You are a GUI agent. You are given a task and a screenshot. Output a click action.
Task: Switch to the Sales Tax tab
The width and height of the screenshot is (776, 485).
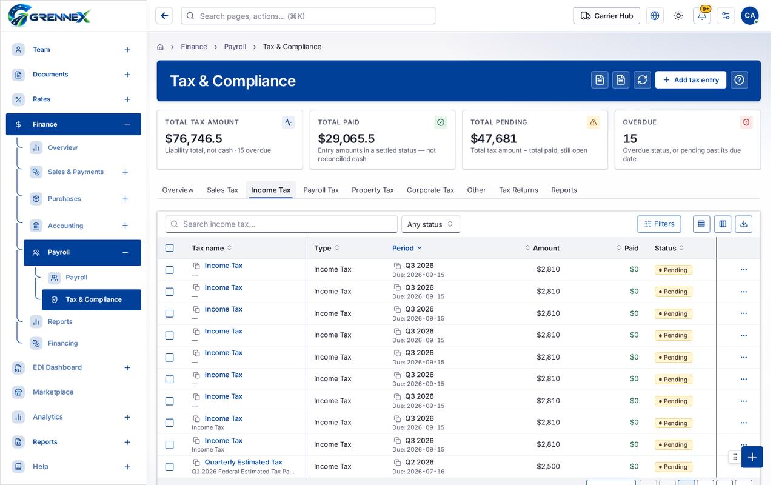tap(222, 190)
